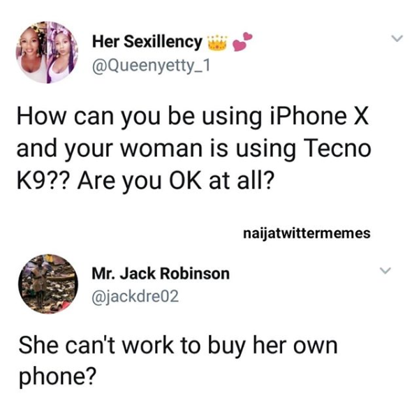Select the words "iPhone X" in the tweet

click(x=319, y=116)
